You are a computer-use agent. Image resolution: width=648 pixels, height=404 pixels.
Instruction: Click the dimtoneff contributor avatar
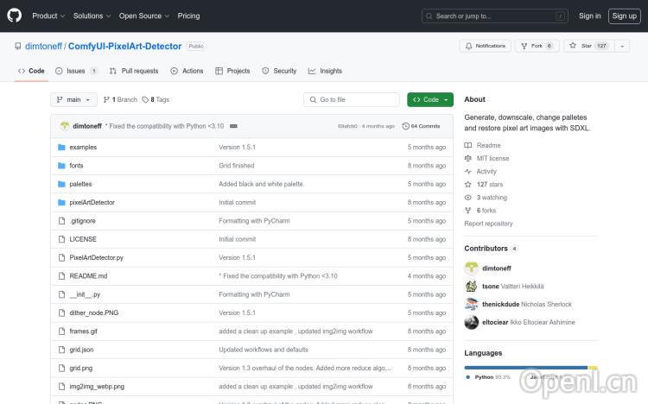(x=472, y=268)
